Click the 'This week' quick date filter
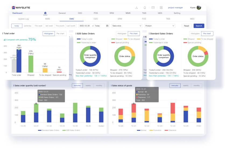 coord(38,26)
